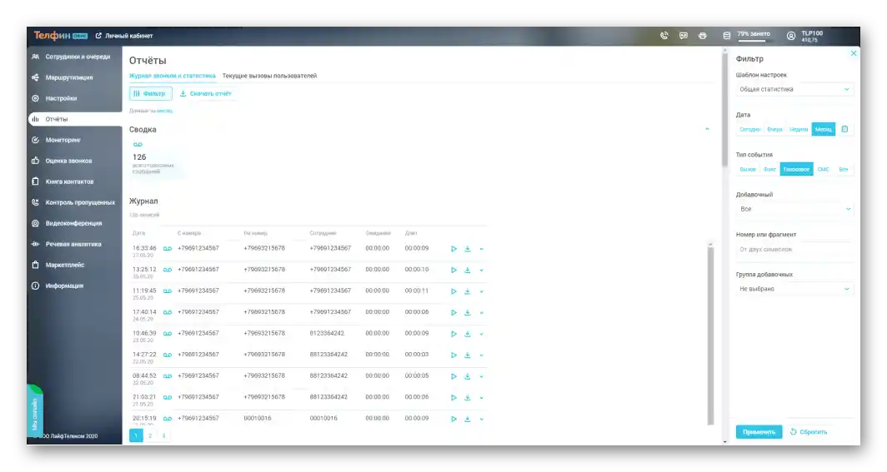Screen dimensions: 887x472
Task: Open Личный кабинет link
Action: 124,36
